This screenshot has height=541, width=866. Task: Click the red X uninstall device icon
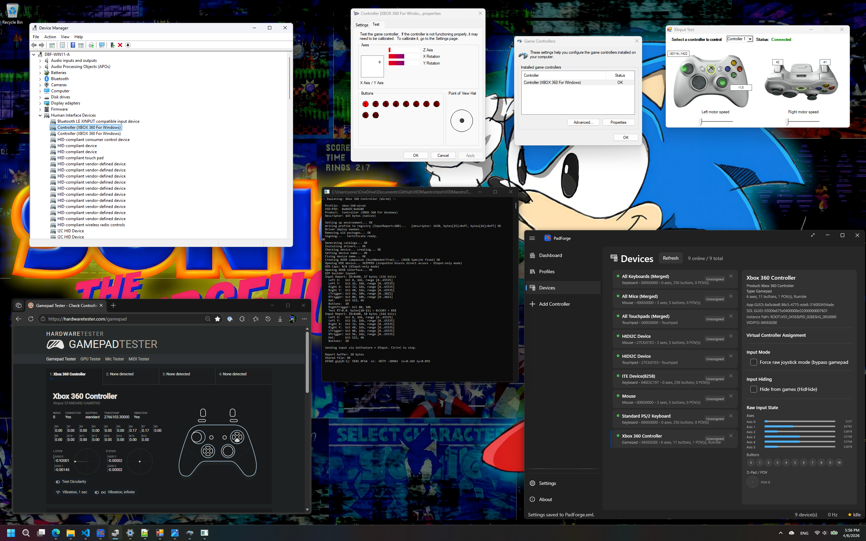click(120, 45)
